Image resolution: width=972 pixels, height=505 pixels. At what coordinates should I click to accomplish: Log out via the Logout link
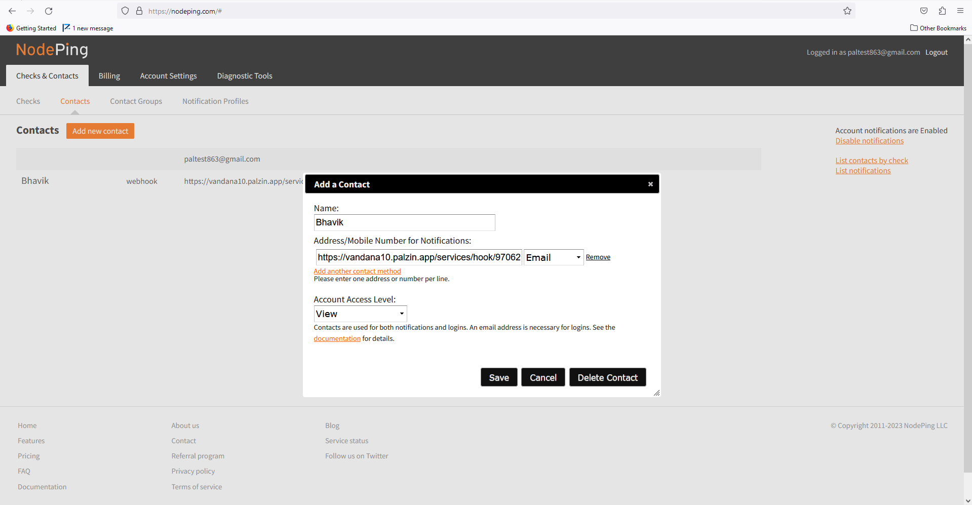pyautogui.click(x=936, y=52)
